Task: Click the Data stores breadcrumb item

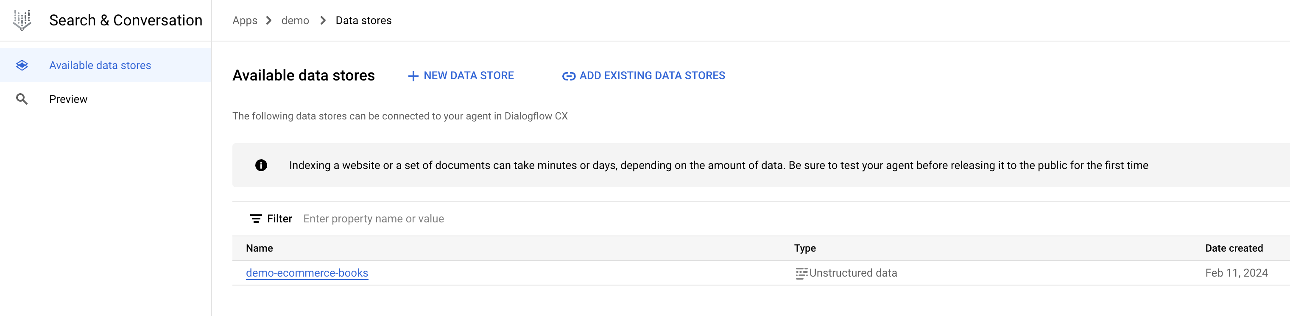Action: point(363,20)
